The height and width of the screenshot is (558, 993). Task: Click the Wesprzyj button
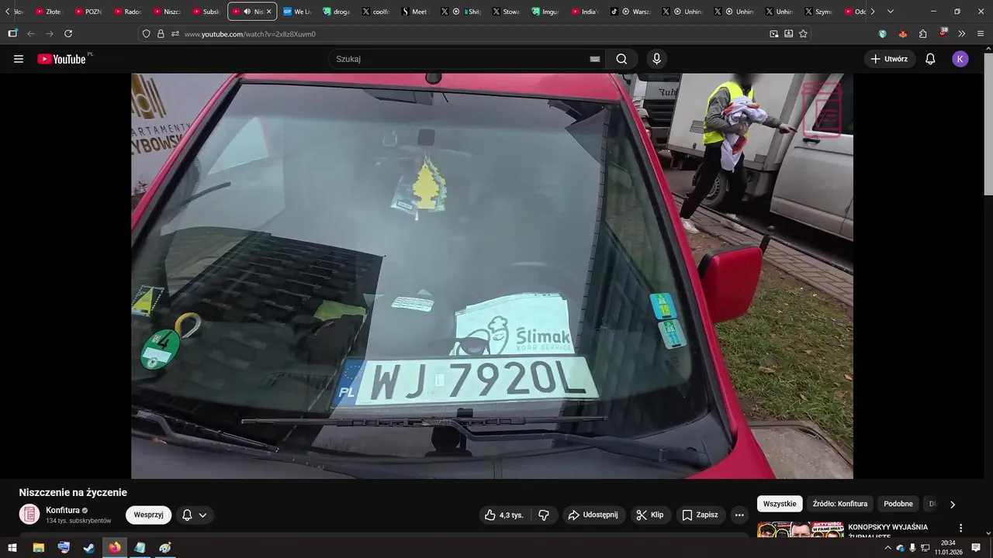[x=148, y=515]
